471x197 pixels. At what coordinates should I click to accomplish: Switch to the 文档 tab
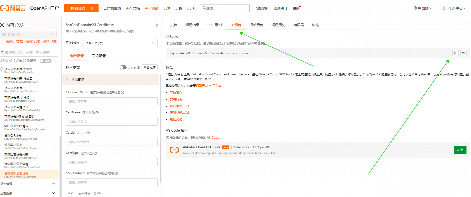tap(174, 25)
